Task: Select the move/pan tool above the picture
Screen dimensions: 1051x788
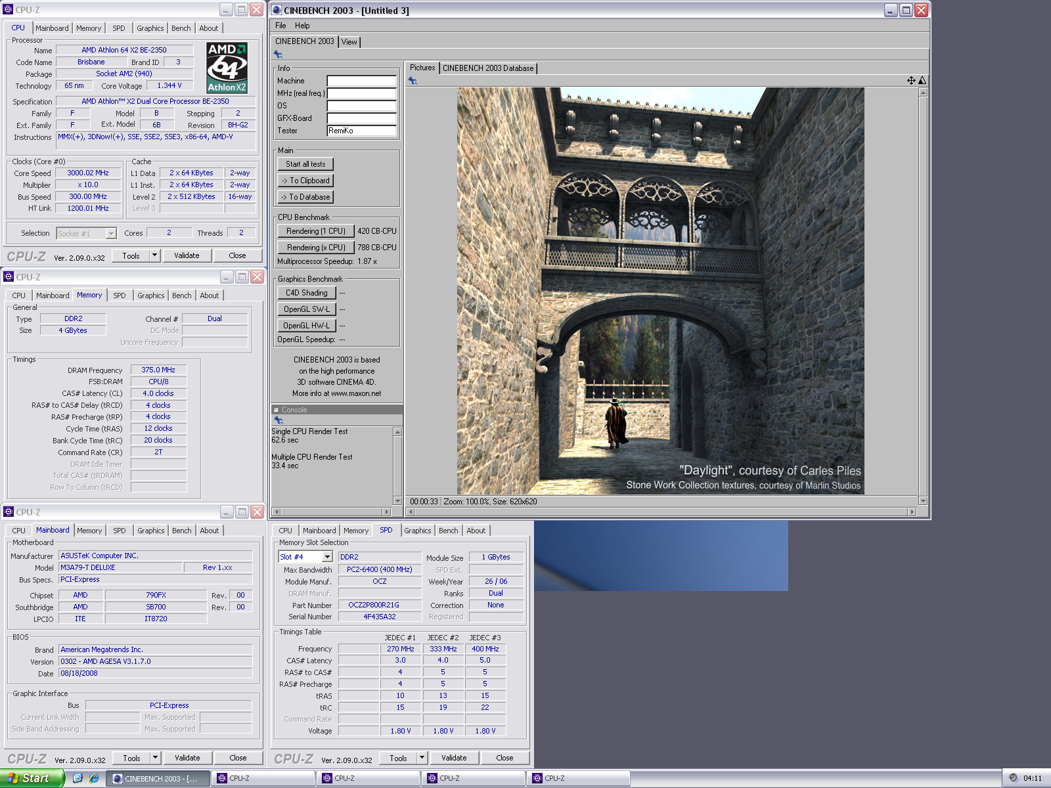Action: [911, 80]
